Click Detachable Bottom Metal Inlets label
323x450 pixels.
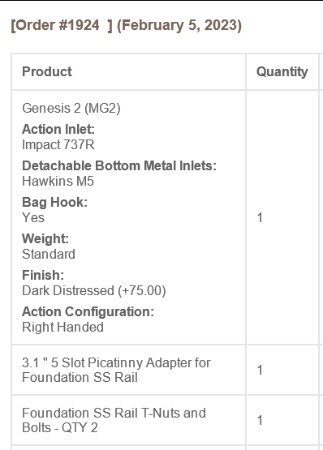pos(119,165)
